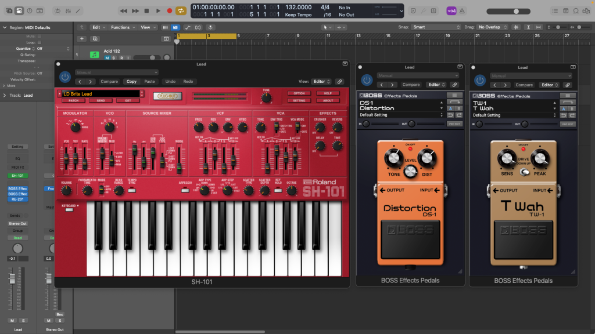Viewport: 595px width, 334px height.
Task: Open the media Browsers icon at top right
Action: 586,11
